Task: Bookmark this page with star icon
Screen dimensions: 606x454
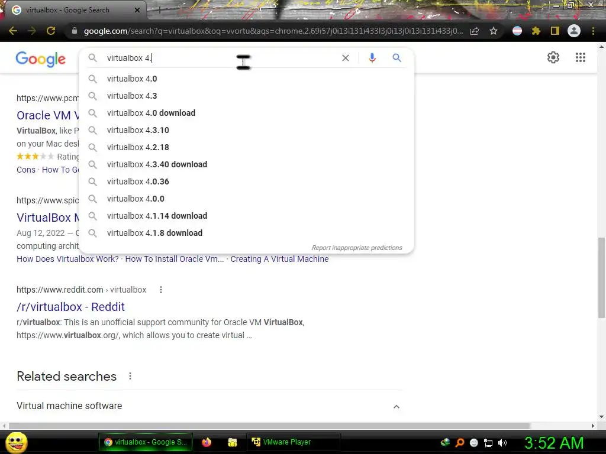Action: pyautogui.click(x=494, y=31)
